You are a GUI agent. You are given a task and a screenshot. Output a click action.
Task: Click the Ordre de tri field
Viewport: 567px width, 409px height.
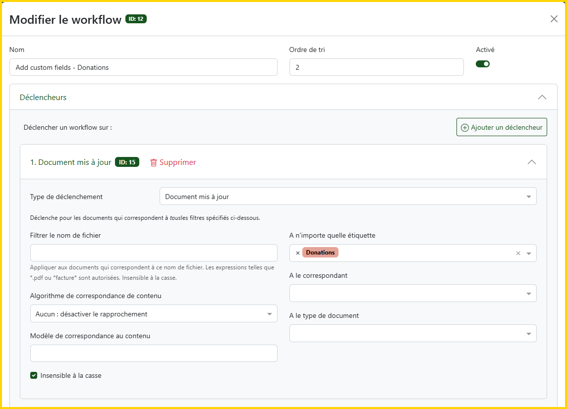click(x=376, y=67)
